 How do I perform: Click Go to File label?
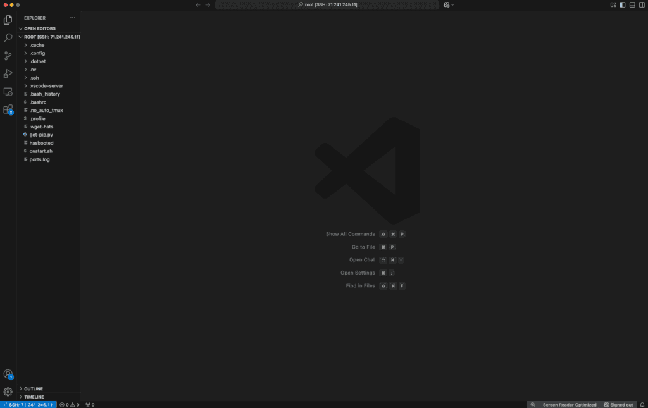[363, 247]
